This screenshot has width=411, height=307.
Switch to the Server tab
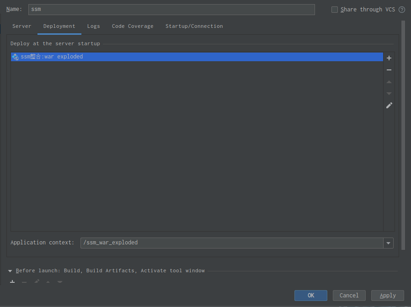[22, 26]
